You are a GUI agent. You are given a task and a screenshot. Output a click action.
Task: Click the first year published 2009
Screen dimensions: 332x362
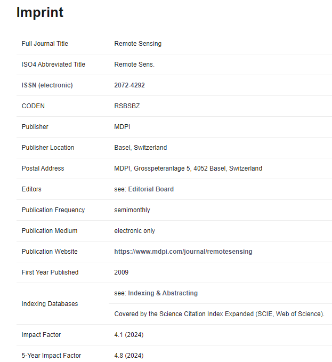121,272
